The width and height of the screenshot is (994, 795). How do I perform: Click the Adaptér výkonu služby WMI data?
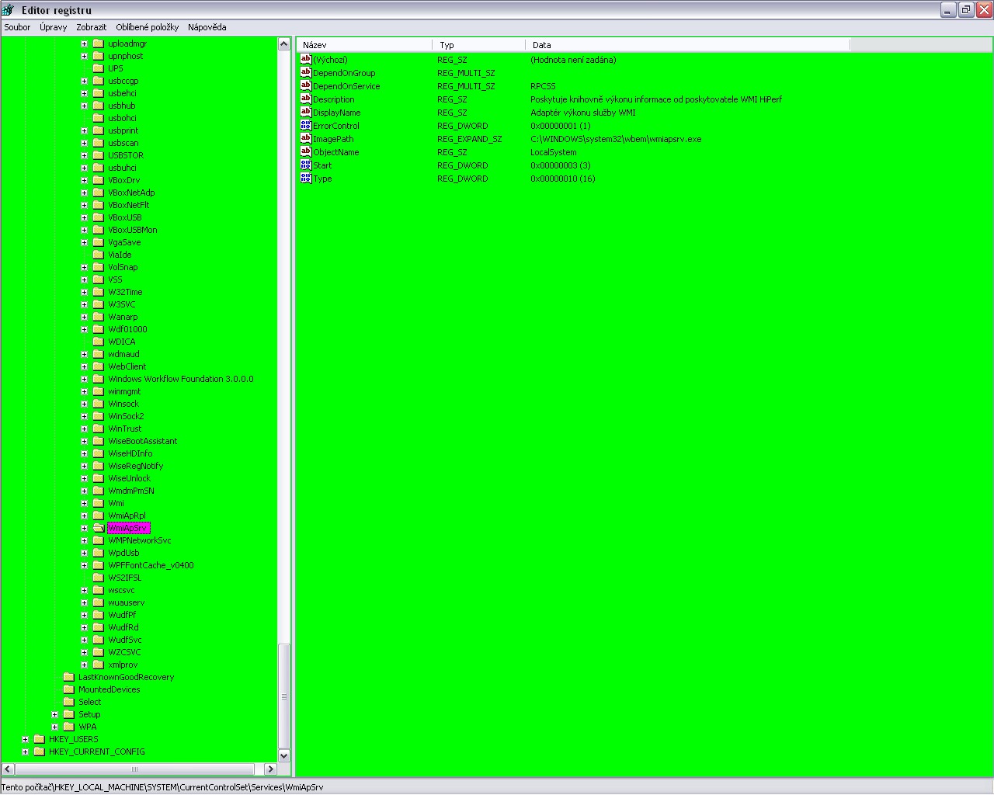point(583,113)
